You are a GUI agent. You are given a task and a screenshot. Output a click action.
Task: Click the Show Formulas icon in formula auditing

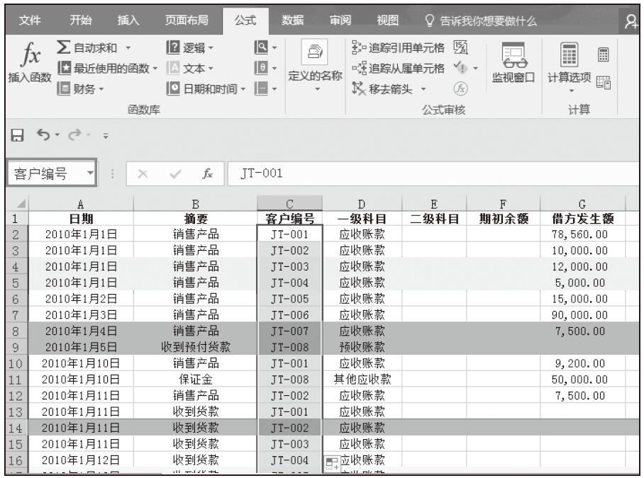pos(459,49)
